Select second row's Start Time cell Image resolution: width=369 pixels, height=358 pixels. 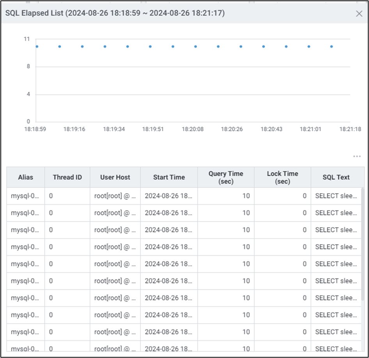coord(169,213)
